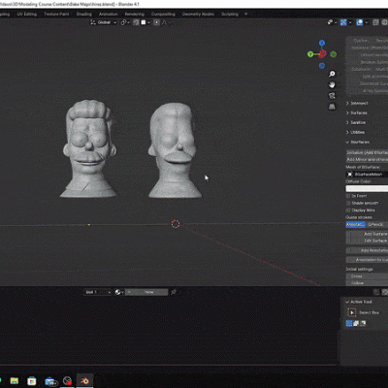This screenshot has width=388, height=388.
Task: Click the pin icon beside New
Action: [174, 292]
